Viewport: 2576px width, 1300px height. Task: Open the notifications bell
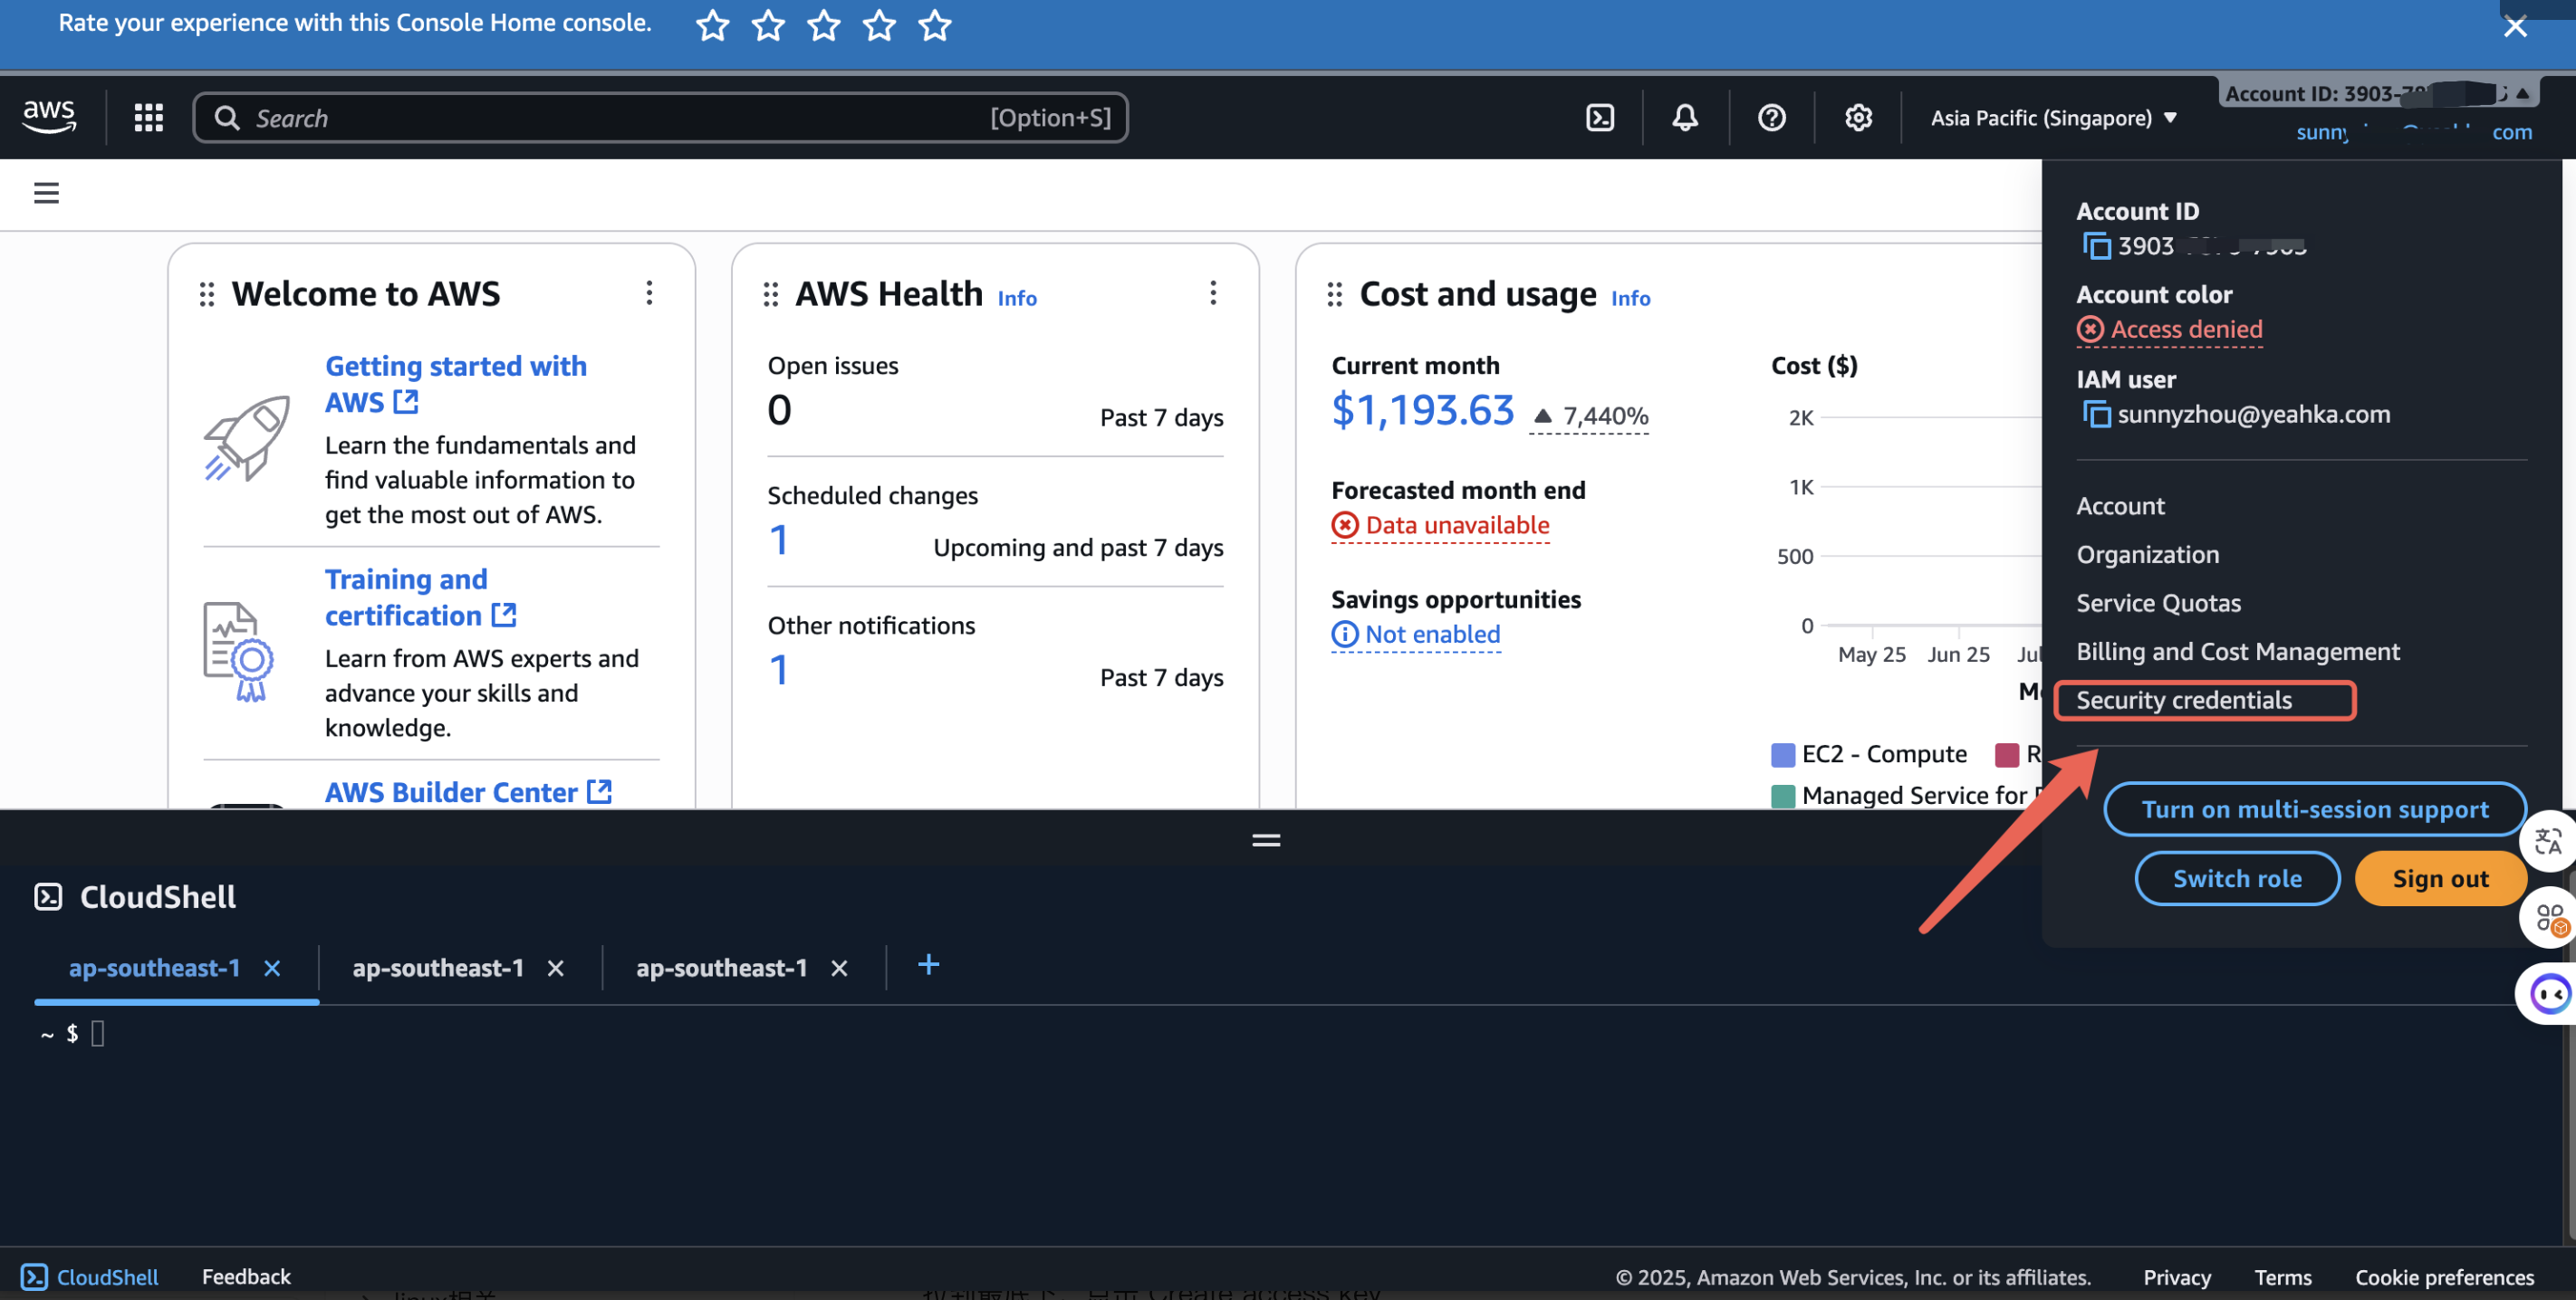(x=1685, y=118)
